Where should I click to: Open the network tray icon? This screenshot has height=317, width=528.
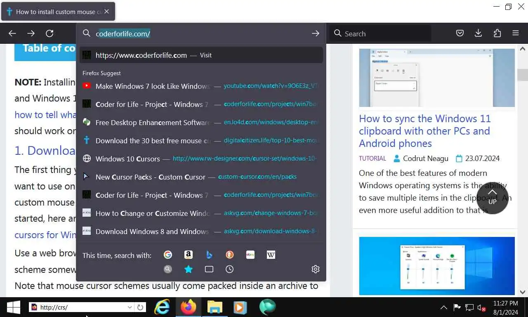coord(469,308)
